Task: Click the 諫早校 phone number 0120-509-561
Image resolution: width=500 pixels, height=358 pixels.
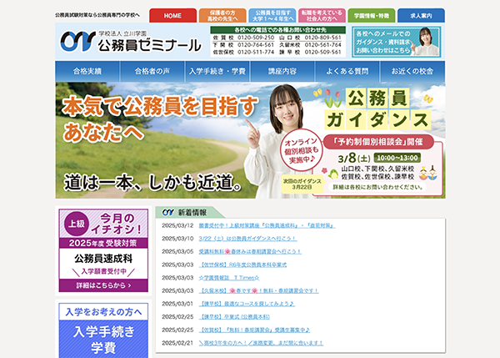Action: (323, 52)
